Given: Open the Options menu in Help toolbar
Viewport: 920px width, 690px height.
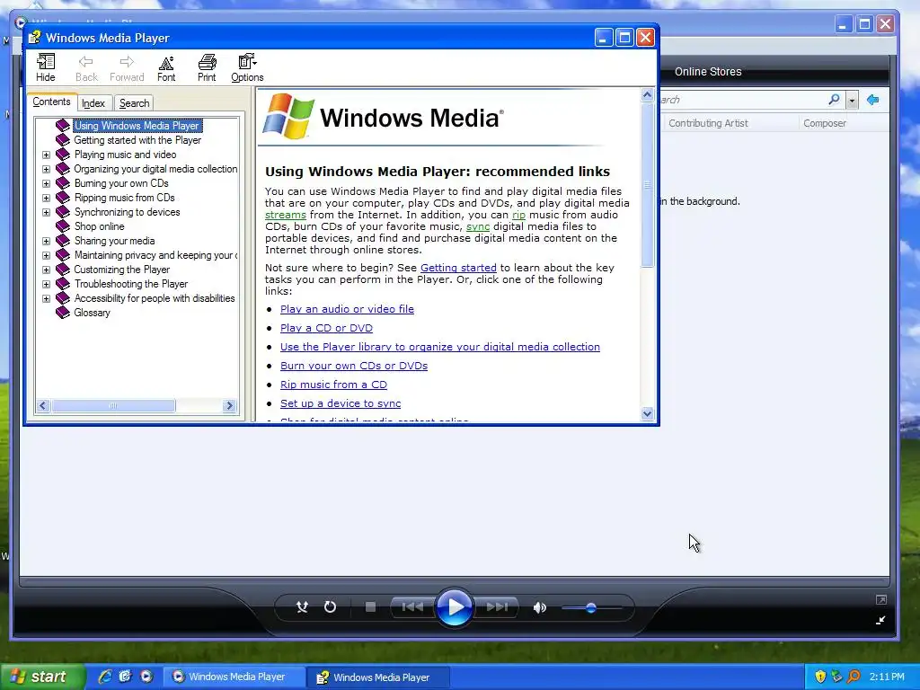Looking at the screenshot, I should pyautogui.click(x=247, y=67).
